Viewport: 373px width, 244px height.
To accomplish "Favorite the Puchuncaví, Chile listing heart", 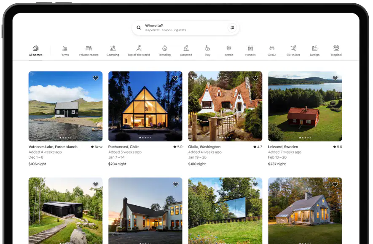I will coord(175,78).
